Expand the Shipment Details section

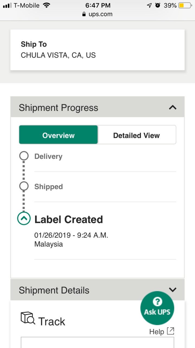[97, 290]
